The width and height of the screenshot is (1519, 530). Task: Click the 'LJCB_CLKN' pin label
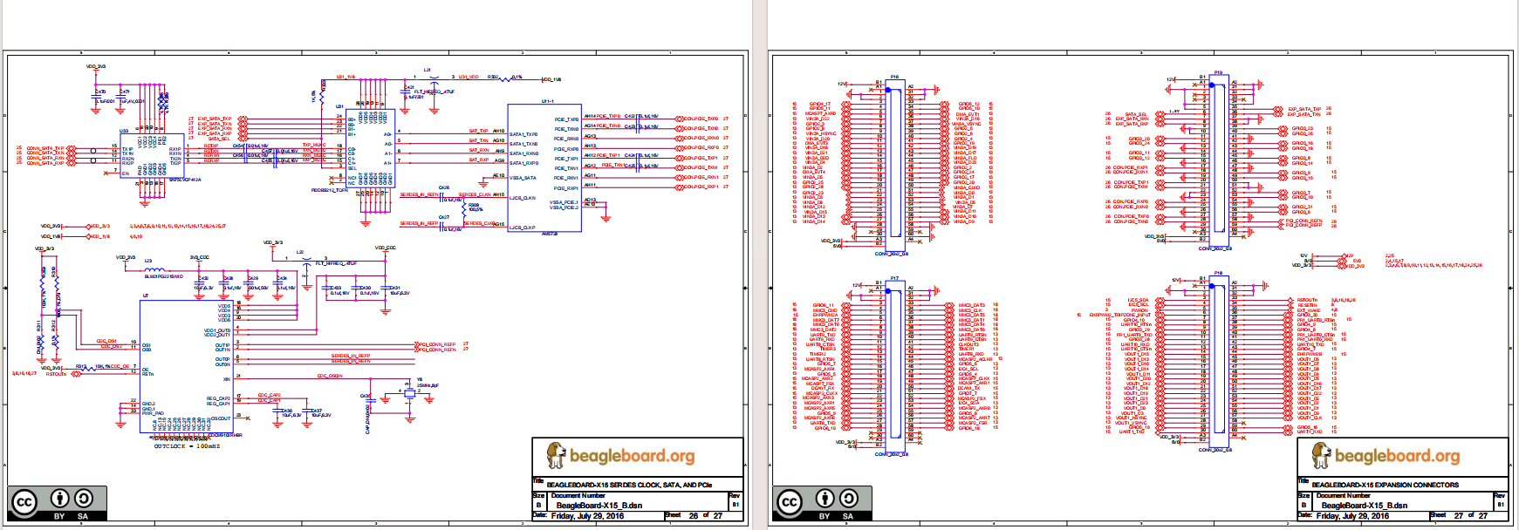(x=523, y=198)
